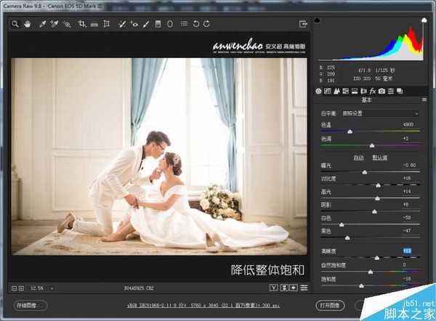The width and height of the screenshot is (436, 321).
Task: Select the Hand tool
Action: 28,24
